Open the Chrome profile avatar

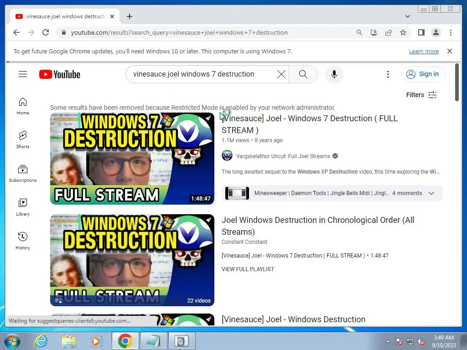pyautogui.click(x=436, y=32)
